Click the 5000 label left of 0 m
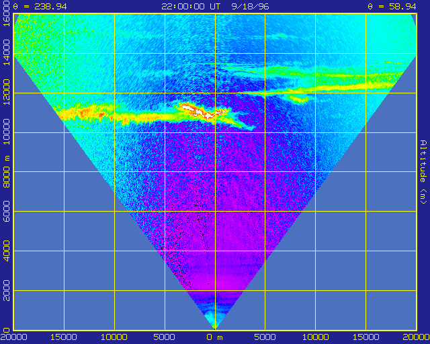 coord(165,337)
